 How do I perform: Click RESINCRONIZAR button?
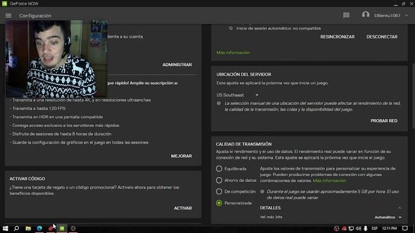pyautogui.click(x=337, y=37)
